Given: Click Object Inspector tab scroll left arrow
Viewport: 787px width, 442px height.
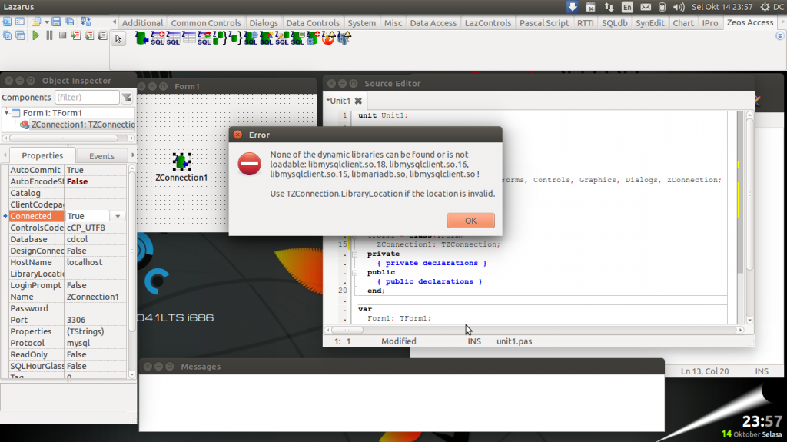Looking at the screenshot, I should (x=5, y=155).
